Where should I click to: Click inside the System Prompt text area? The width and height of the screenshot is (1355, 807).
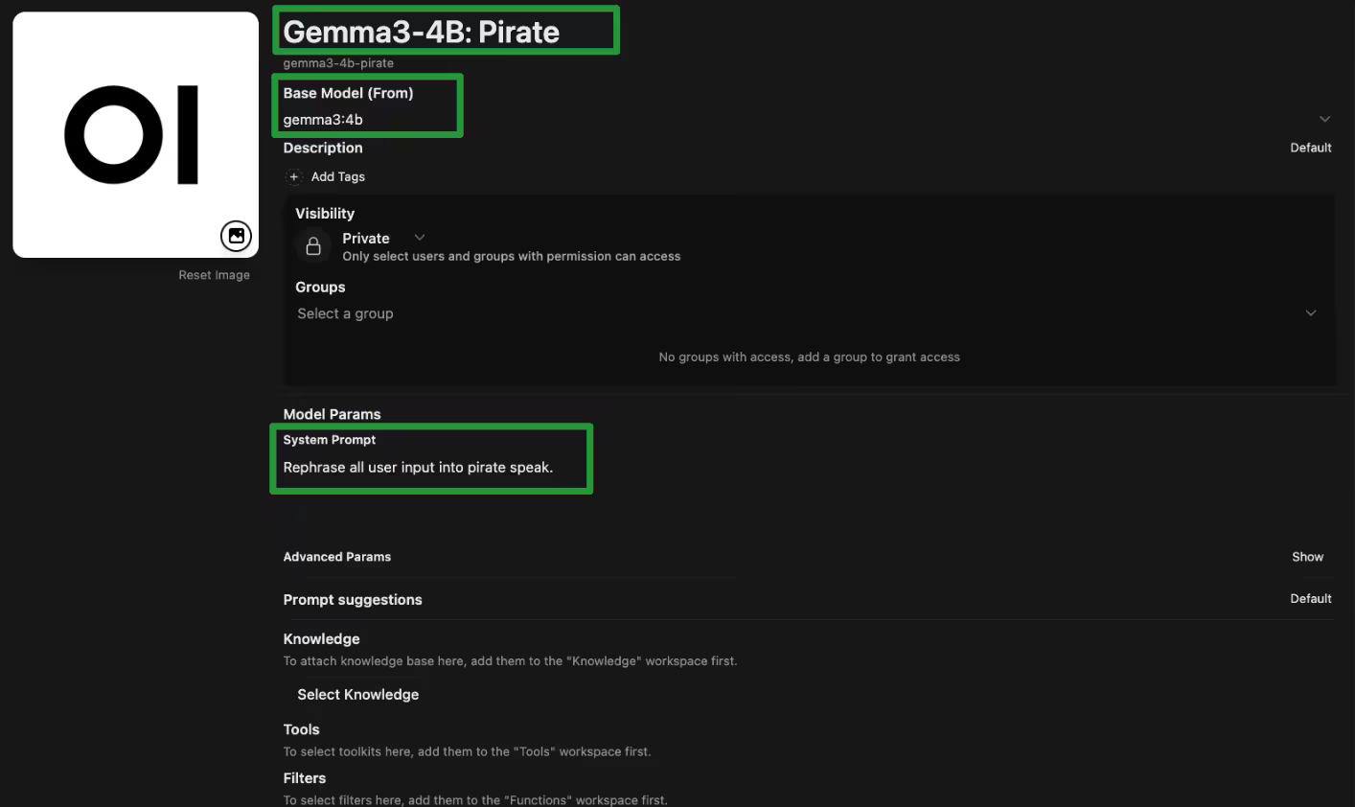click(x=431, y=468)
